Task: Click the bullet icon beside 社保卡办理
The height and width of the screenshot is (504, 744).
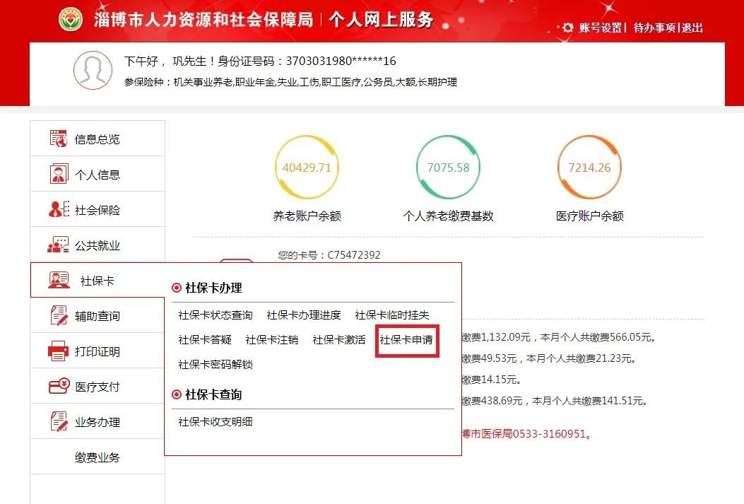Action: (x=177, y=288)
